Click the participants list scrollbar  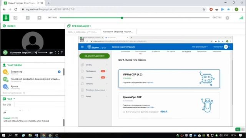pos(64,72)
